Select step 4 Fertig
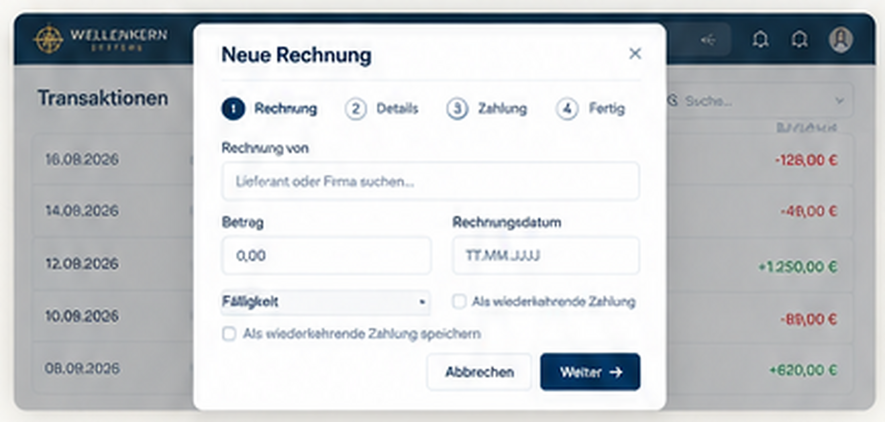885x422 pixels. 590,109
